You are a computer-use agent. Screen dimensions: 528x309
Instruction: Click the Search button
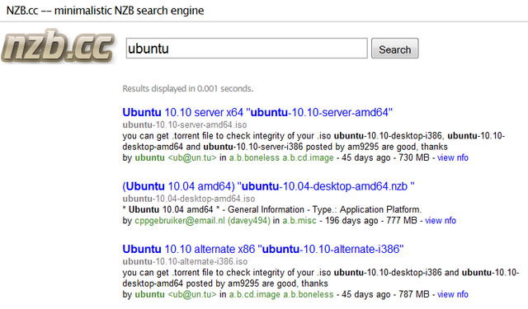(x=394, y=49)
